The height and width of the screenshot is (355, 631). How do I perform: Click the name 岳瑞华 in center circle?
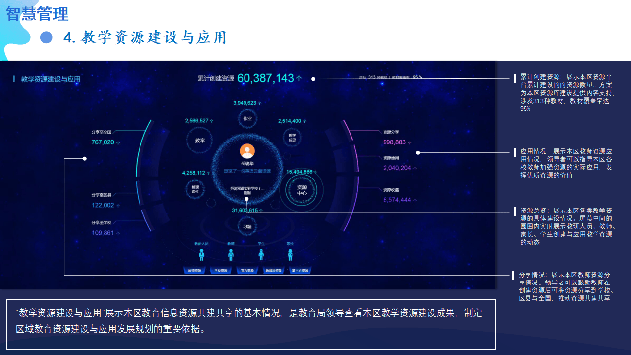[247, 163]
